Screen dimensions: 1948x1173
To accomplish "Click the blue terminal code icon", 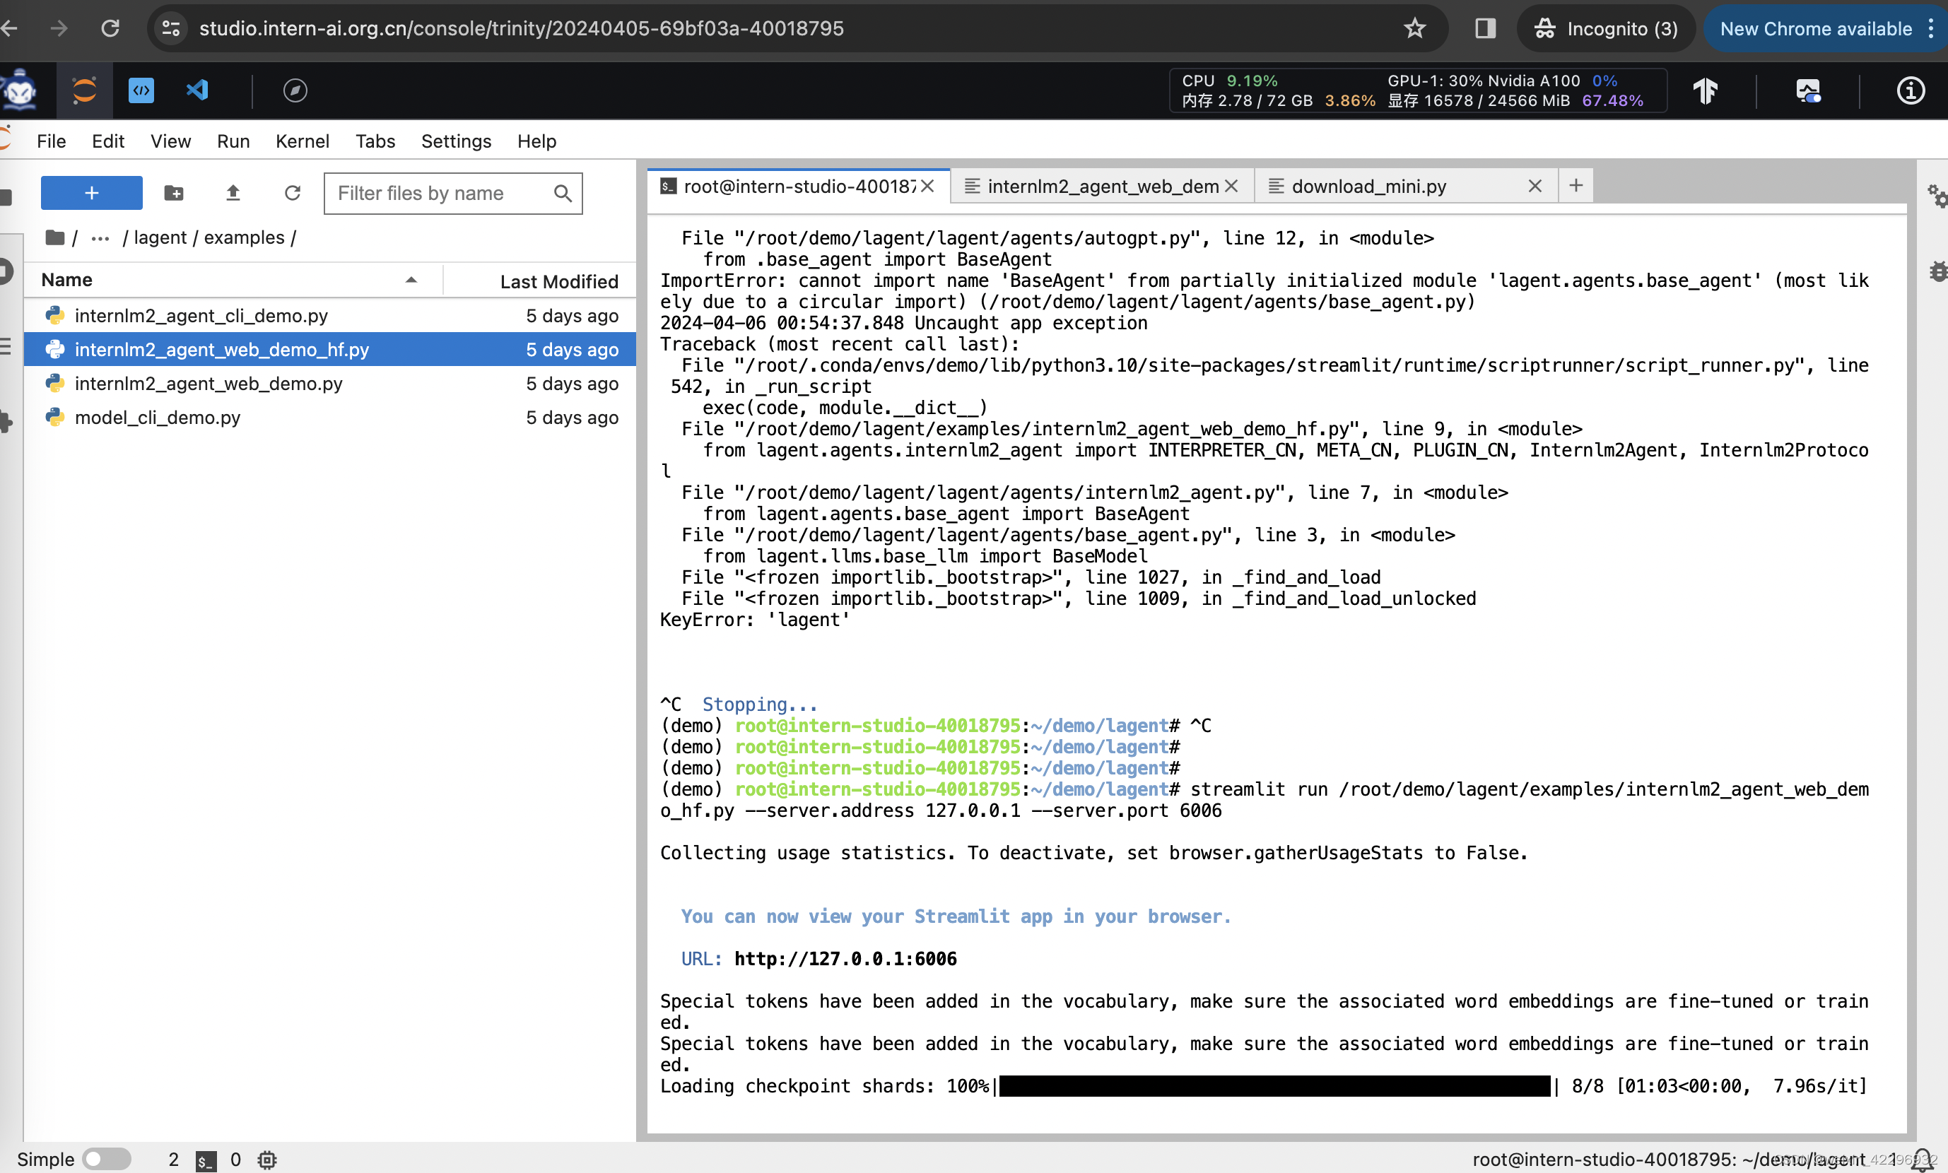I will tap(141, 90).
